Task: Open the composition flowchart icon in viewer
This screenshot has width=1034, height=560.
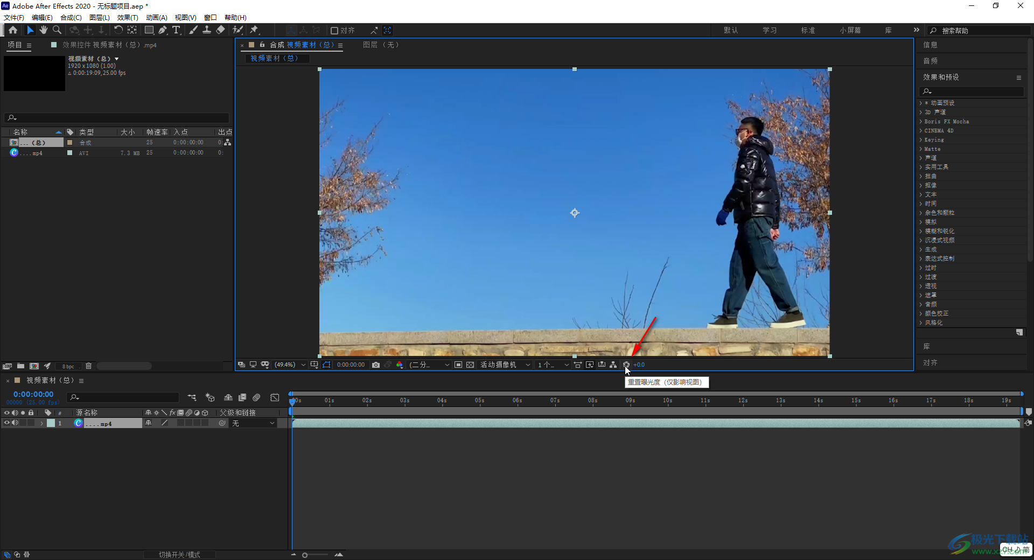Action: (613, 365)
